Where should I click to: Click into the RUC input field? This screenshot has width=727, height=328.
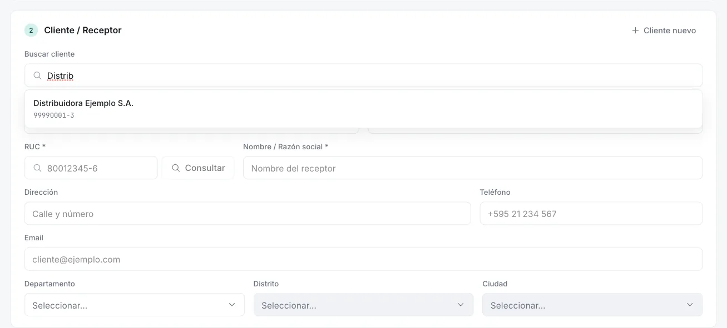click(91, 168)
